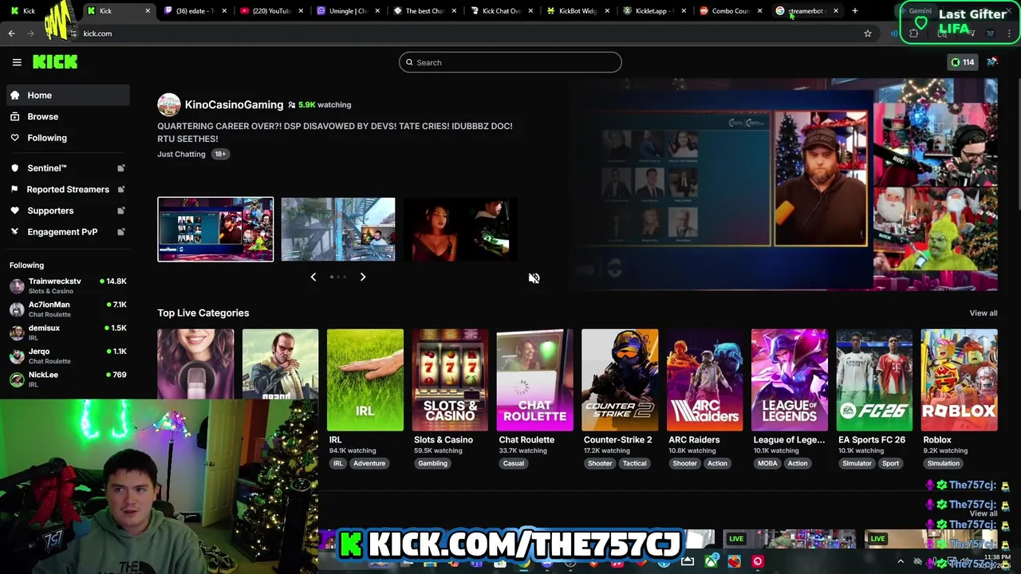1021x574 pixels.
Task: Open ARC Raiders category card
Action: pos(704,379)
